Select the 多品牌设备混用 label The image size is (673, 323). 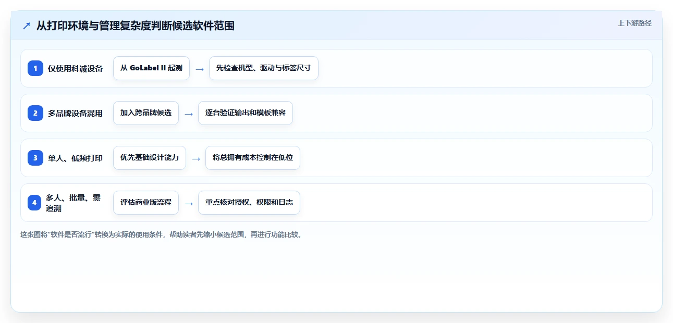pos(76,113)
